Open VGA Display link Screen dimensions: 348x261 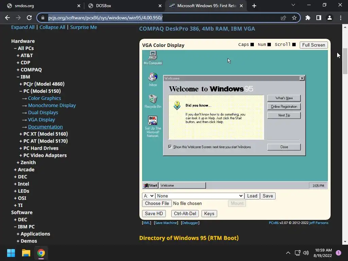click(41, 120)
